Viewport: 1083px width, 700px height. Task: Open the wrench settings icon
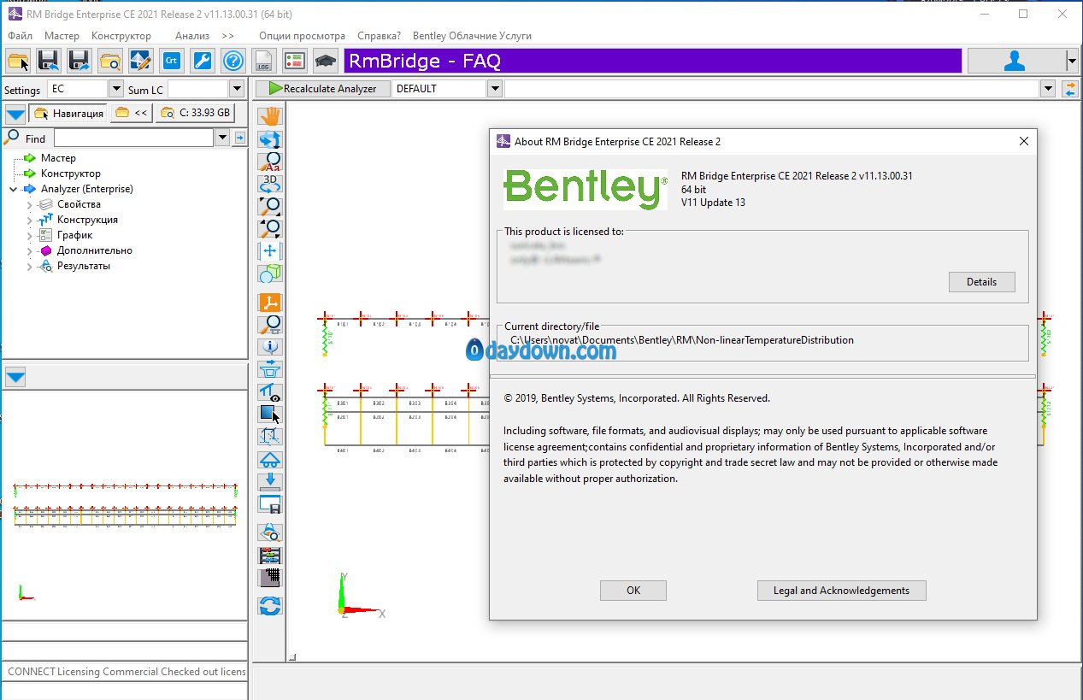[x=203, y=61]
